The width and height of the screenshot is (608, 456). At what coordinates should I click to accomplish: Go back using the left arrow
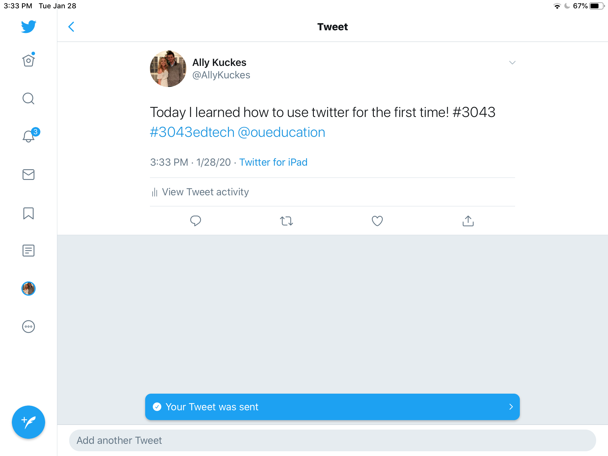[x=71, y=27]
